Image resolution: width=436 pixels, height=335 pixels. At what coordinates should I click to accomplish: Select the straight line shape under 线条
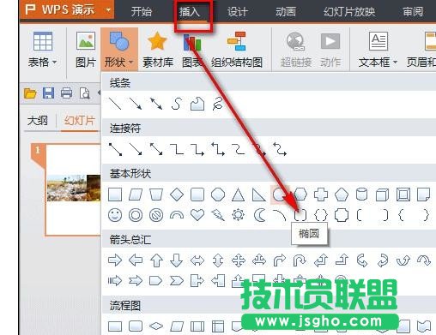click(115, 104)
